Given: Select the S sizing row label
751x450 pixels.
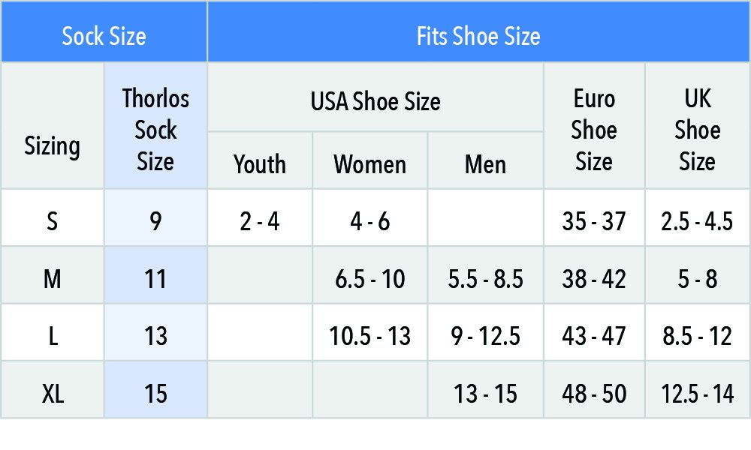Looking at the screenshot, I should pos(53,217).
